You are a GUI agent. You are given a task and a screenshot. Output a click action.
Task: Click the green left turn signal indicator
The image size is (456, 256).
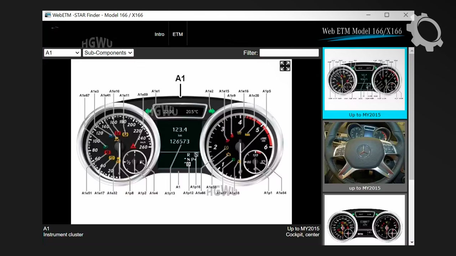point(149,111)
